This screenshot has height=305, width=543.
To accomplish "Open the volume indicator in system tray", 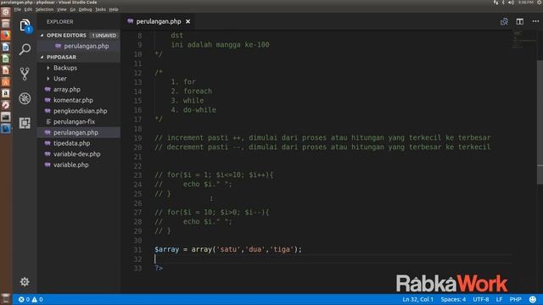I will coord(511,3).
